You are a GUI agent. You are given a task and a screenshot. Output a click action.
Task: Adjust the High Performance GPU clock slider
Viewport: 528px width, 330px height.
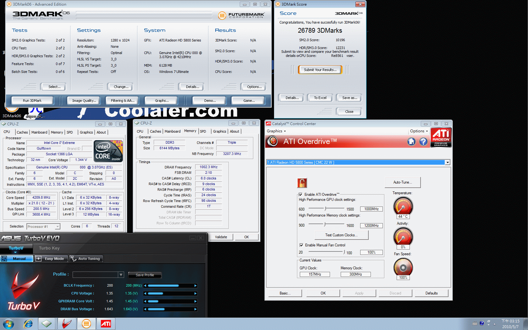[326, 209]
